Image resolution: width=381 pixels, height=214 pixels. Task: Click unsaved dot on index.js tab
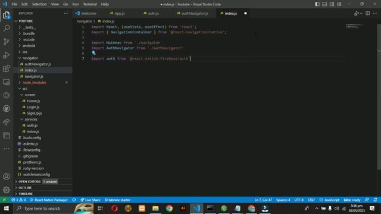tap(245, 13)
